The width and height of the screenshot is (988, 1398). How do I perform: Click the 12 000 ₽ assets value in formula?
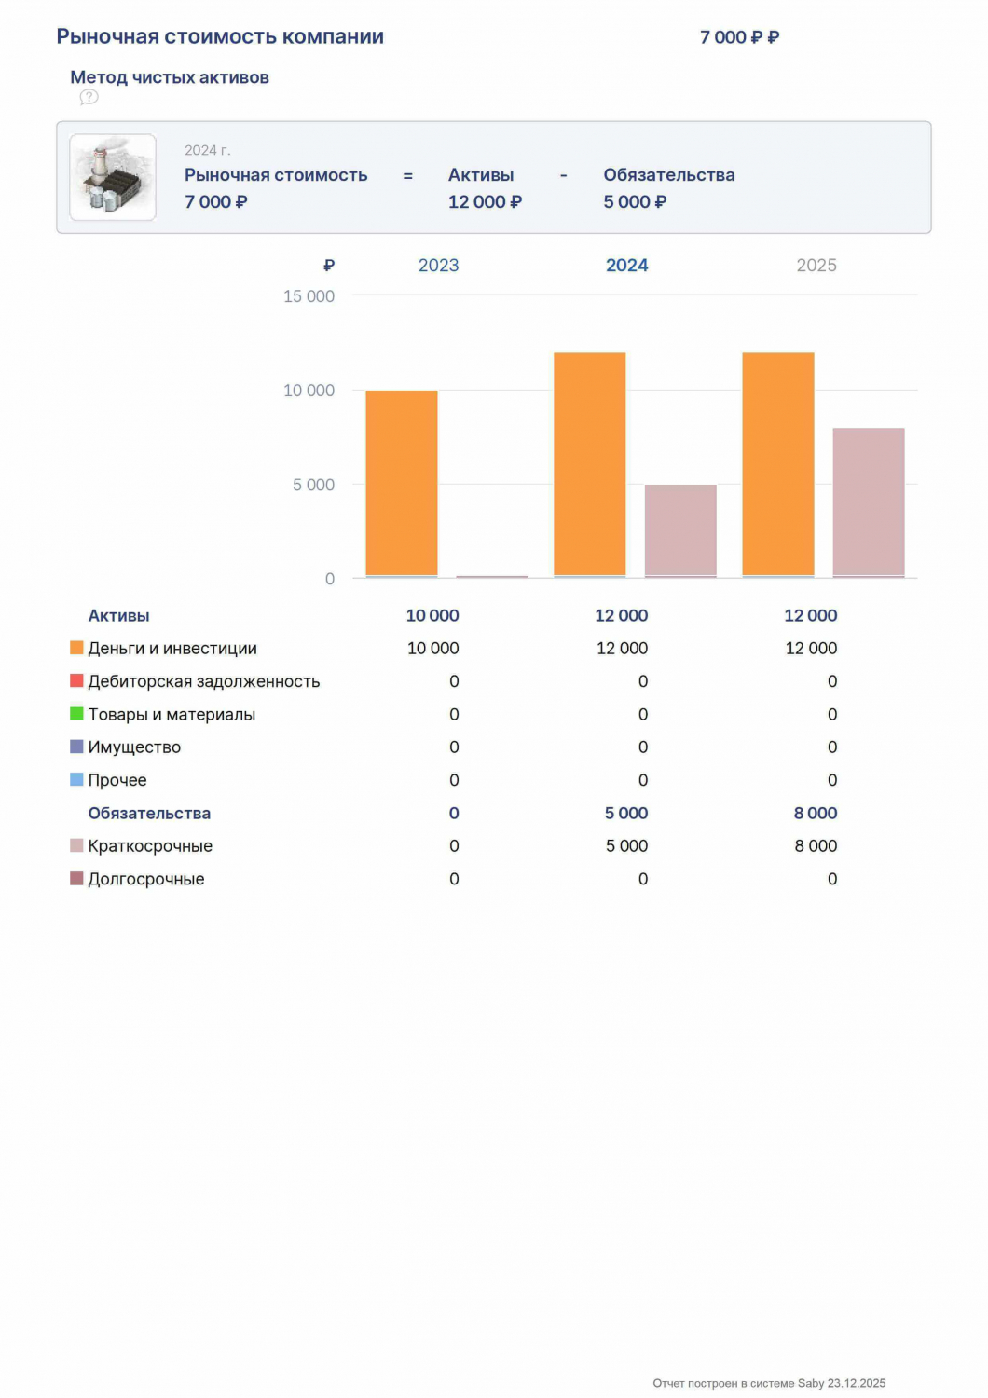click(x=485, y=201)
